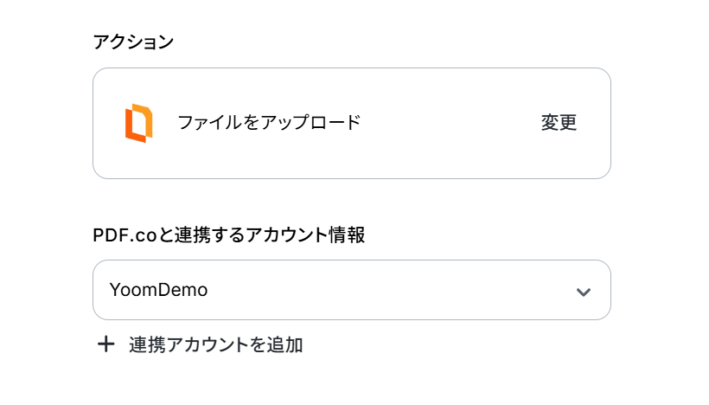
Task: Select the ファイルをアップロード action text
Action: (x=269, y=123)
